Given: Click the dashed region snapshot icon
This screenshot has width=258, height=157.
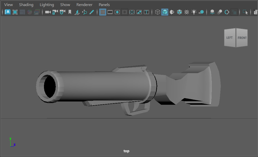Looking at the screenshot, I should [x=22, y=12].
